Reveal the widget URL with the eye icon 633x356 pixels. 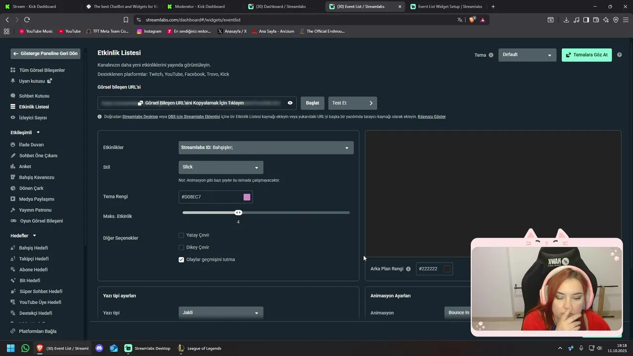click(290, 103)
